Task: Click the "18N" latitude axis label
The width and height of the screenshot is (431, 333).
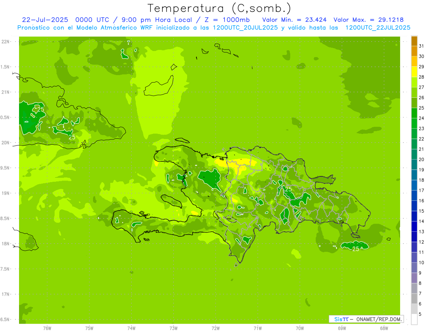Action: 5,244
